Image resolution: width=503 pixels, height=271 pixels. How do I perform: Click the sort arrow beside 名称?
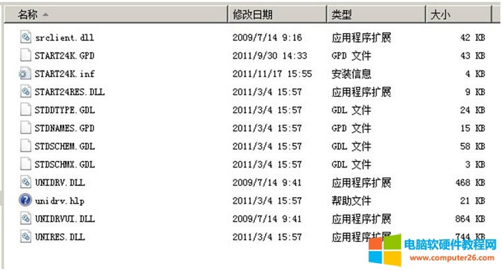point(45,14)
